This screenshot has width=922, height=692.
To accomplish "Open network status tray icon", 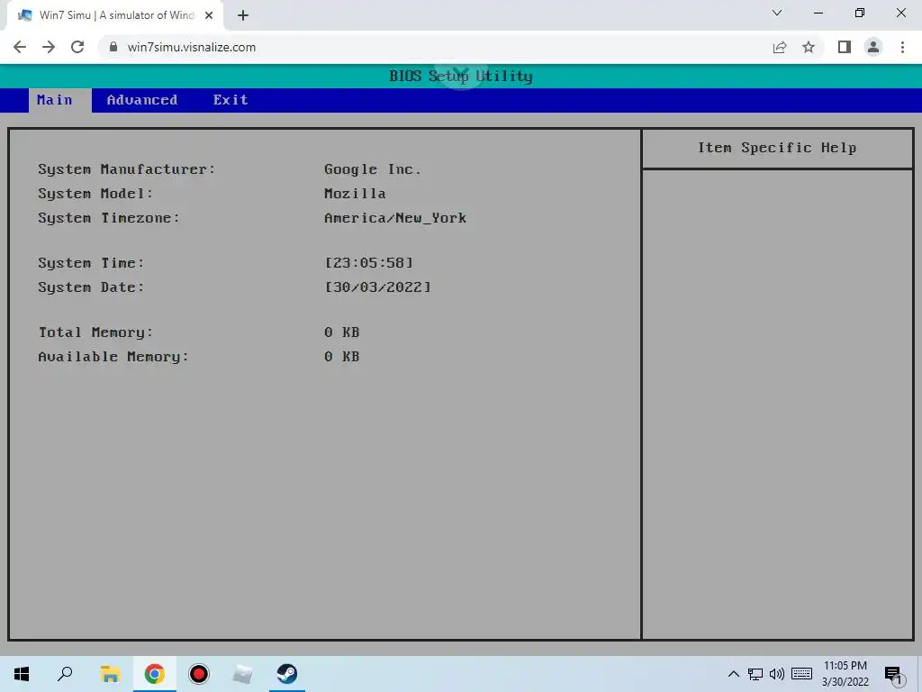I will point(755,674).
